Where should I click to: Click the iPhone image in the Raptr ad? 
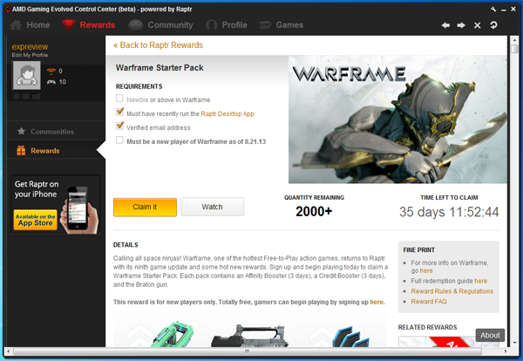[x=79, y=210]
